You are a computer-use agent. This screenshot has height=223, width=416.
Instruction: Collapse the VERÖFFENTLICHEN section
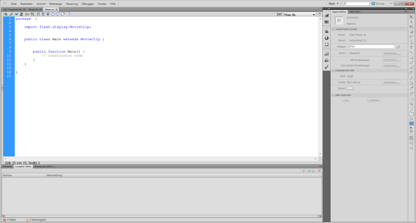coord(333,29)
